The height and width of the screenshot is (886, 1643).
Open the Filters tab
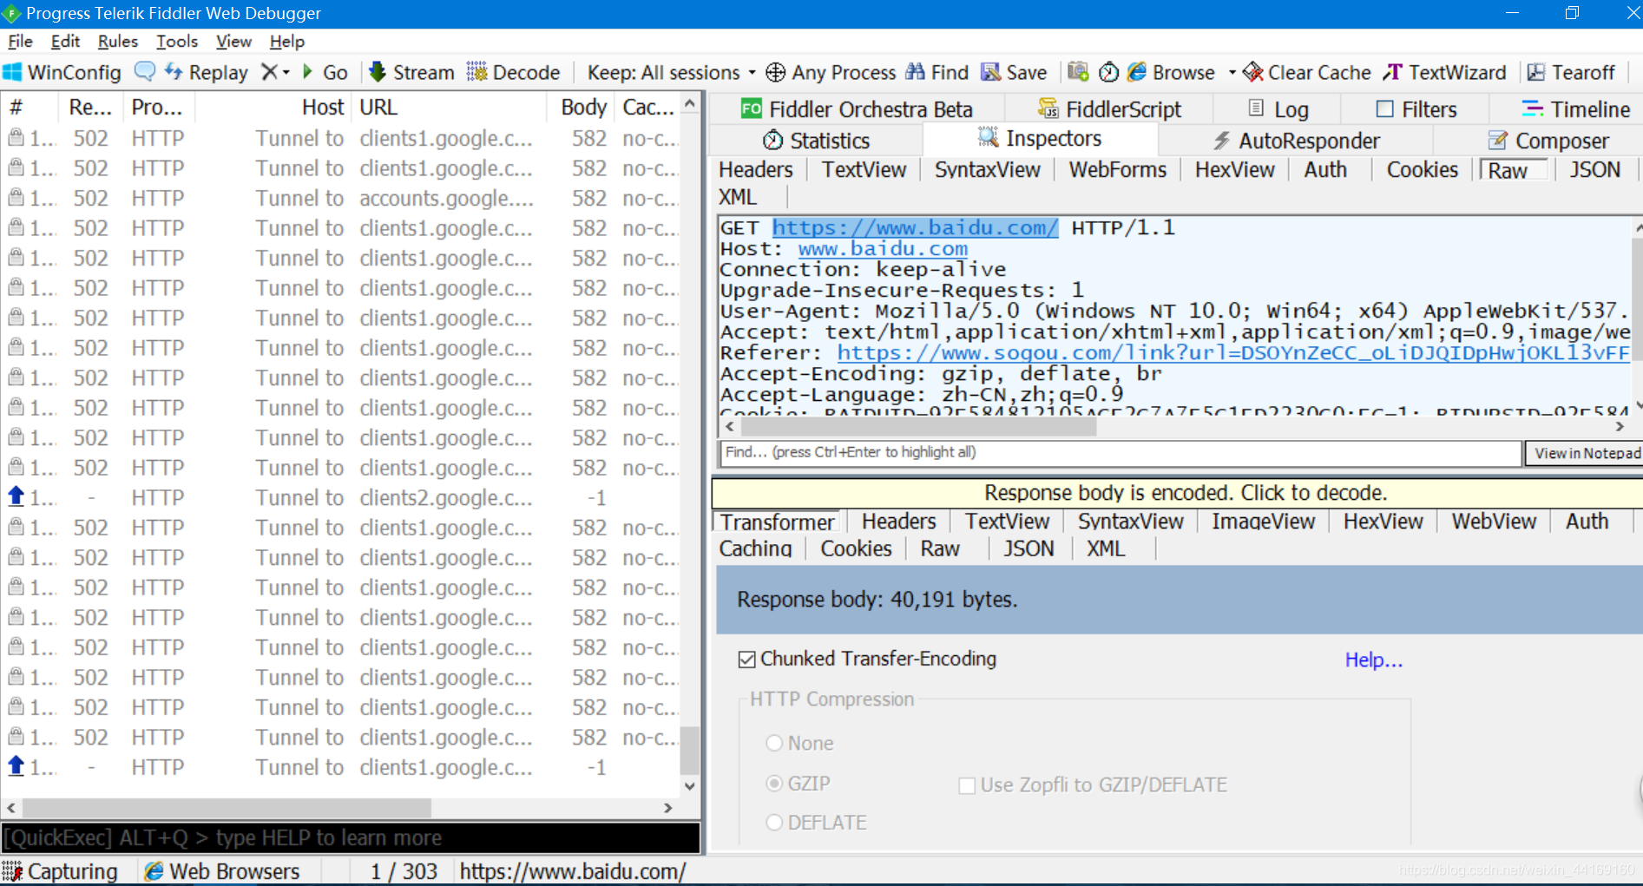[x=1416, y=109]
